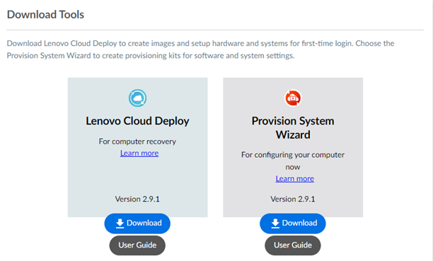Open User Guide for Provision System Wizard
The image size is (433, 261).
[x=293, y=245]
